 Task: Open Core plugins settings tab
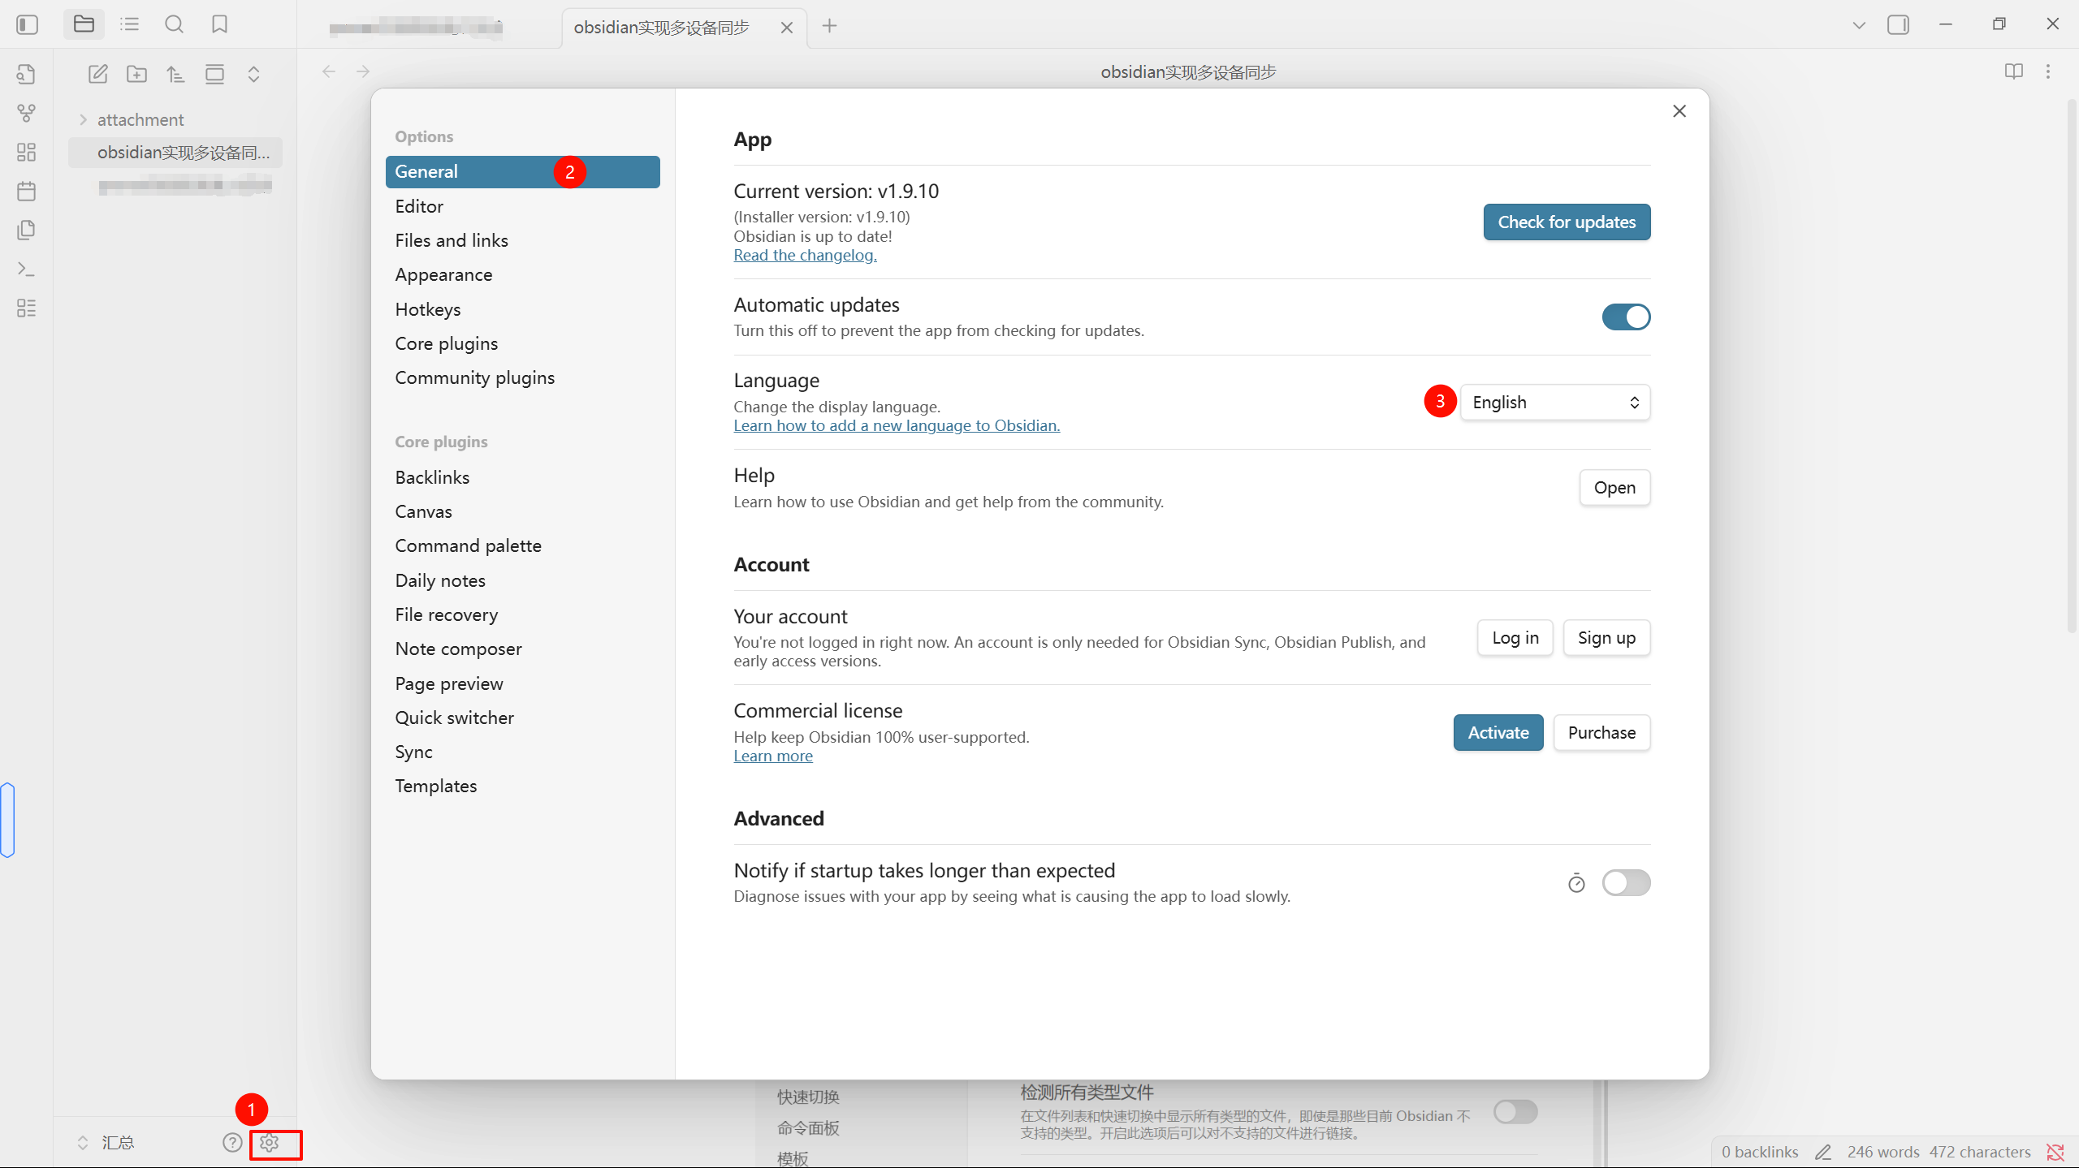tap(523, 343)
